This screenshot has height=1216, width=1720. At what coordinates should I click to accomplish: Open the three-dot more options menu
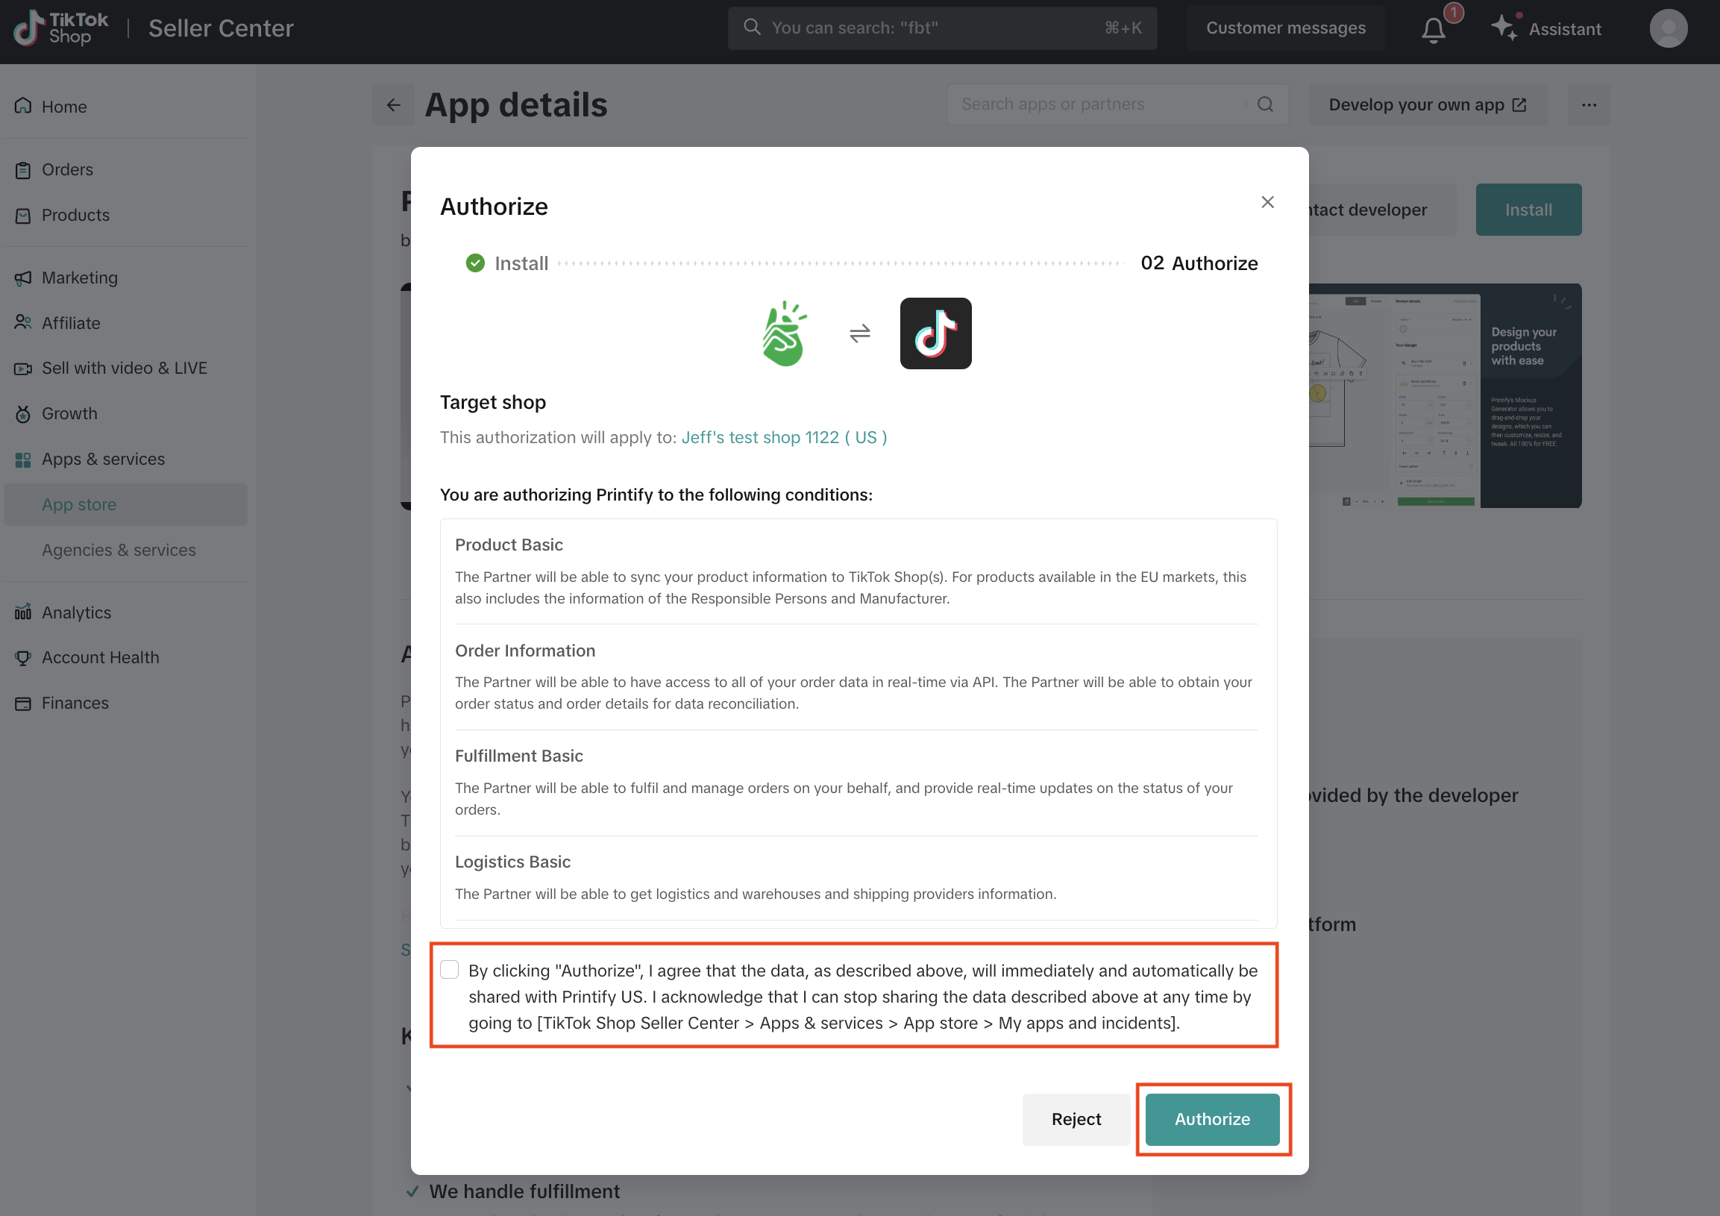coord(1588,105)
